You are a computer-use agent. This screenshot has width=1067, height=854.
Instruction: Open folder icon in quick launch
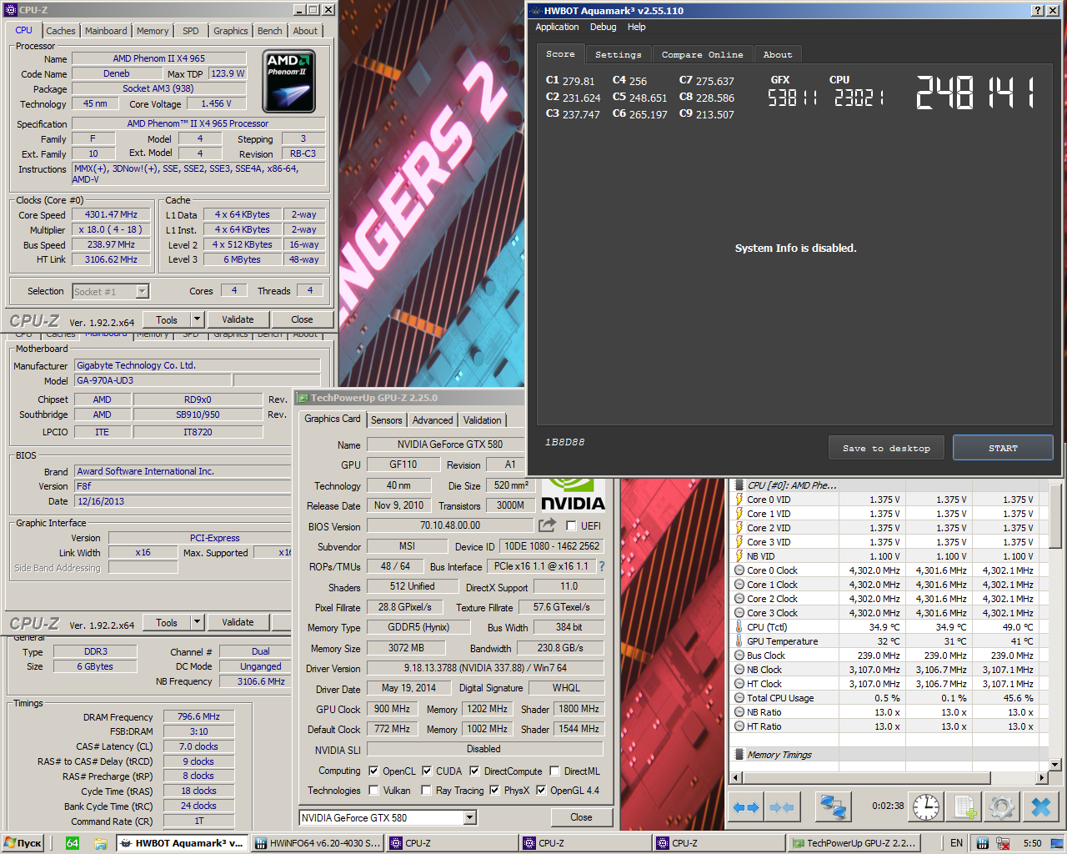coord(101,843)
